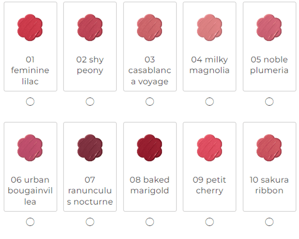The width and height of the screenshot is (299, 239).
Task: Select the radio button under 09 petit cherry
Action: [x=210, y=222]
